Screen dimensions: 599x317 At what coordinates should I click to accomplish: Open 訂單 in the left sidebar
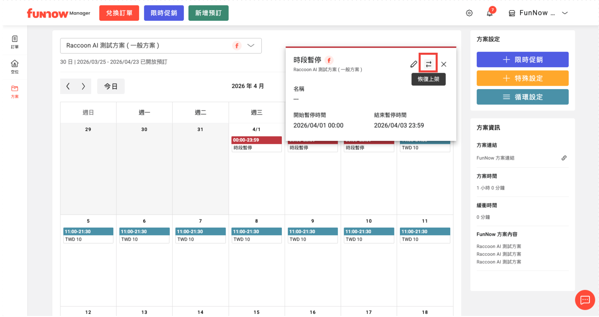[x=15, y=42]
